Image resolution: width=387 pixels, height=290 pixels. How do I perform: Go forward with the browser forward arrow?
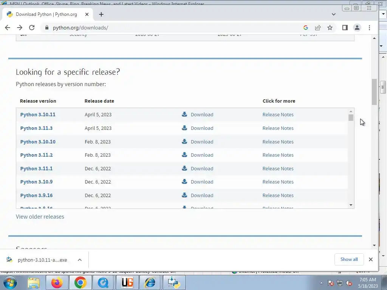(20, 28)
